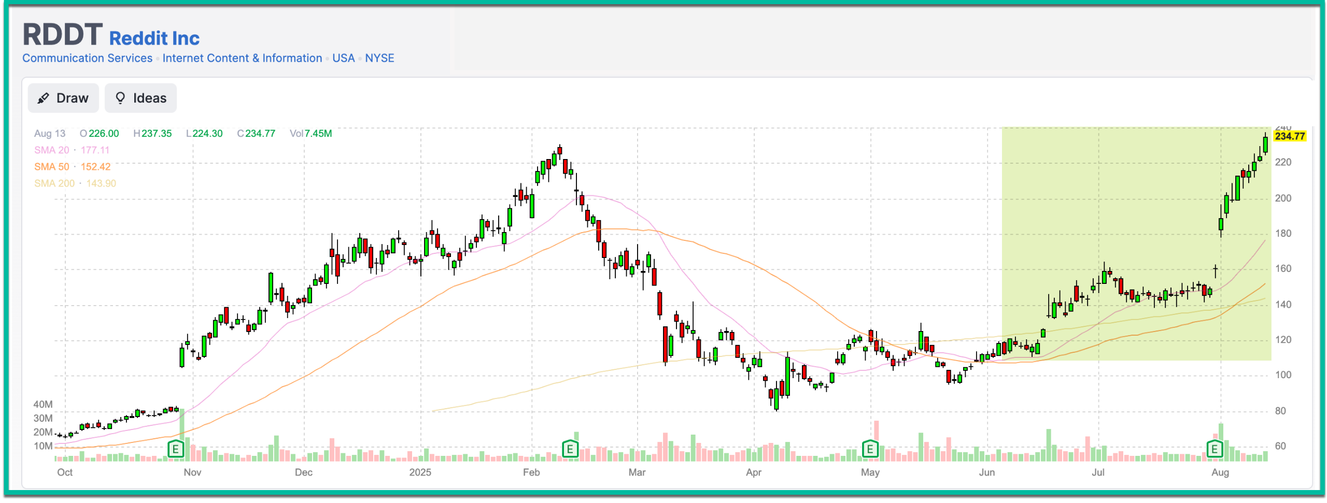Screen dimensions: 1327x503
Task: Open the Reddit Inc company name link
Action: coord(154,38)
